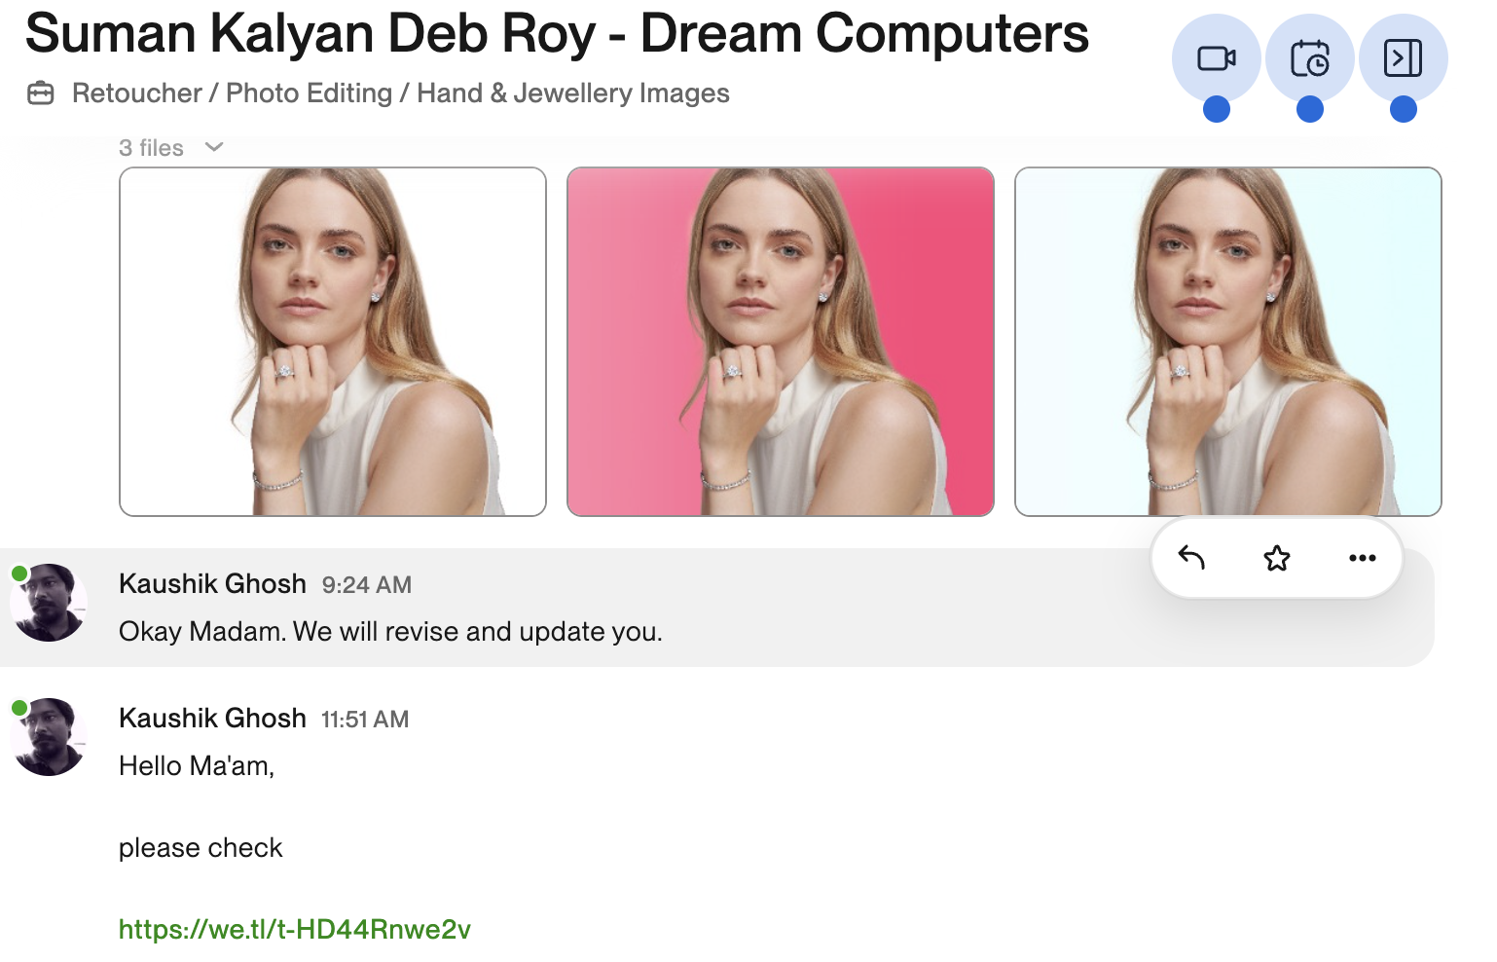Open the light blue background portrait thumbnail
Image resolution: width=1497 pixels, height=962 pixels.
tap(1227, 342)
